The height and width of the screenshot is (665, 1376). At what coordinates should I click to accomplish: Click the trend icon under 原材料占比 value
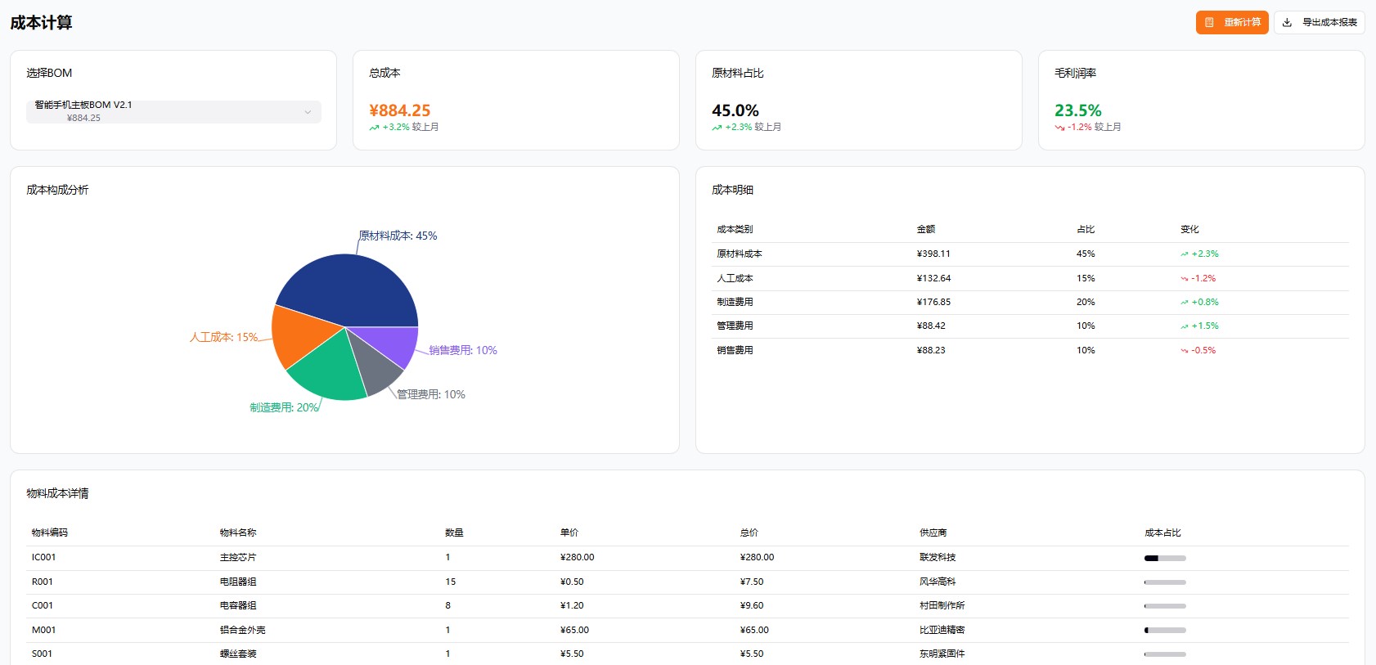pyautogui.click(x=717, y=128)
